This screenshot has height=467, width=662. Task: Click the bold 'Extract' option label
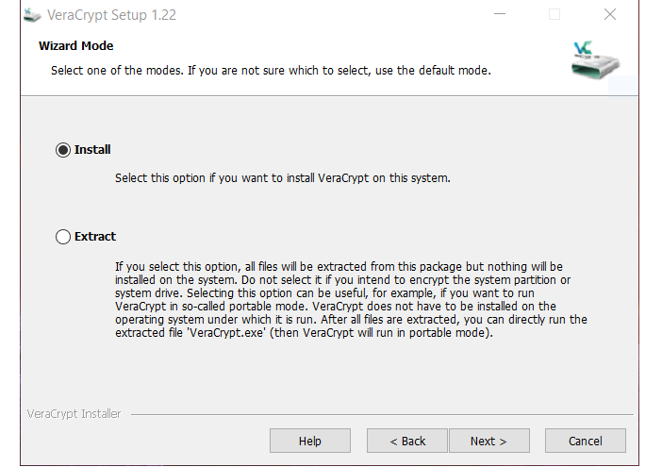[95, 237]
